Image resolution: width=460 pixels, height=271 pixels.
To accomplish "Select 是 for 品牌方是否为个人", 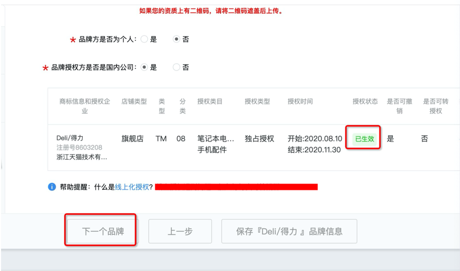I will coord(144,39).
